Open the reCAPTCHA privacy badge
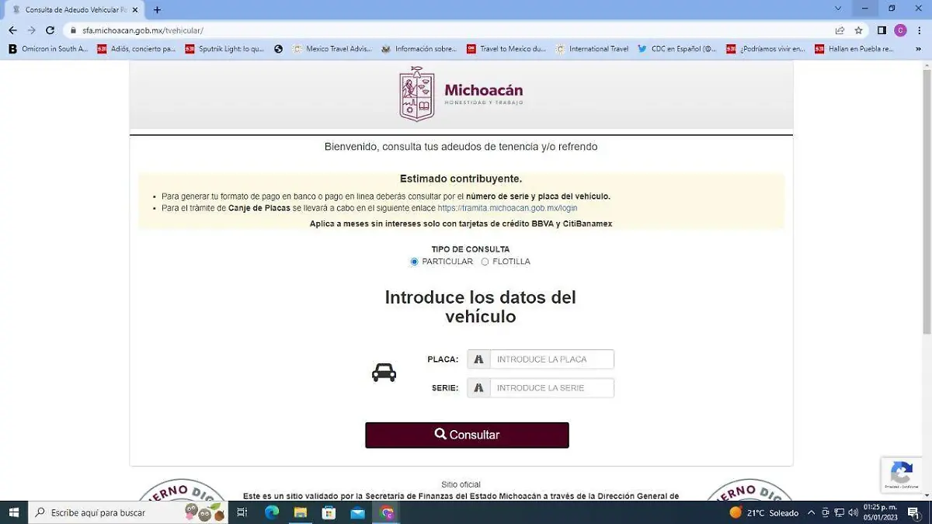The height and width of the screenshot is (524, 932). 901,474
